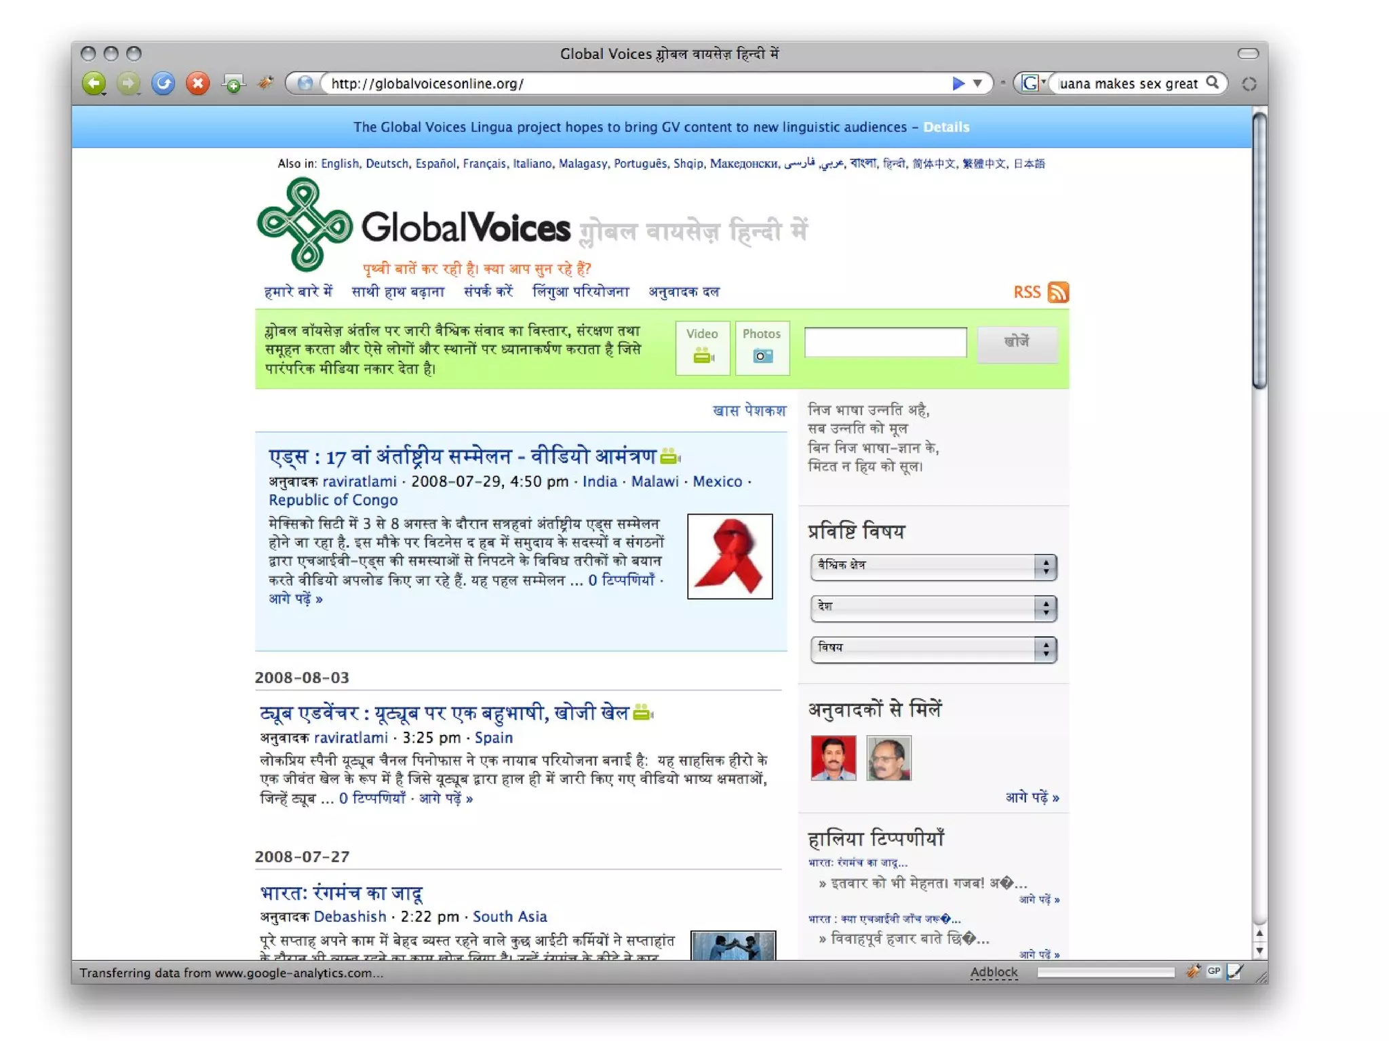Click the search magnifier in Google box
Image resolution: width=1389 pixels, height=1041 pixels.
pyautogui.click(x=1213, y=83)
